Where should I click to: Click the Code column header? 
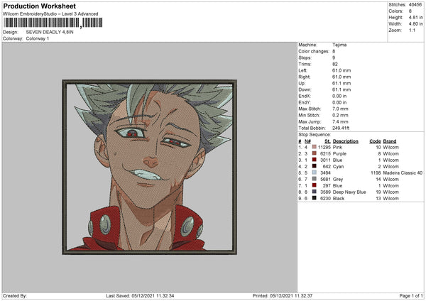(x=375, y=141)
